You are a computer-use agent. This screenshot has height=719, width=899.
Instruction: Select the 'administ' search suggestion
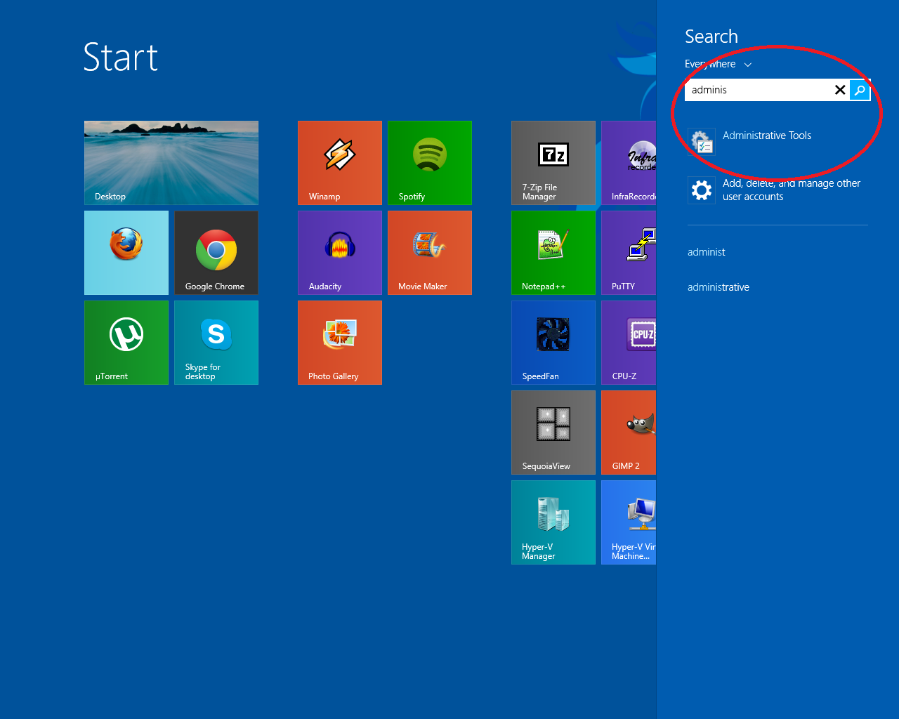707,252
